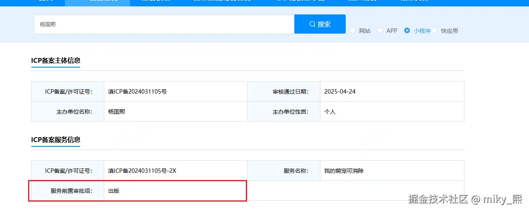Viewport: 529px width, 212px height.
Task: Click the 主办单位名称 label
Action: tap(75, 112)
